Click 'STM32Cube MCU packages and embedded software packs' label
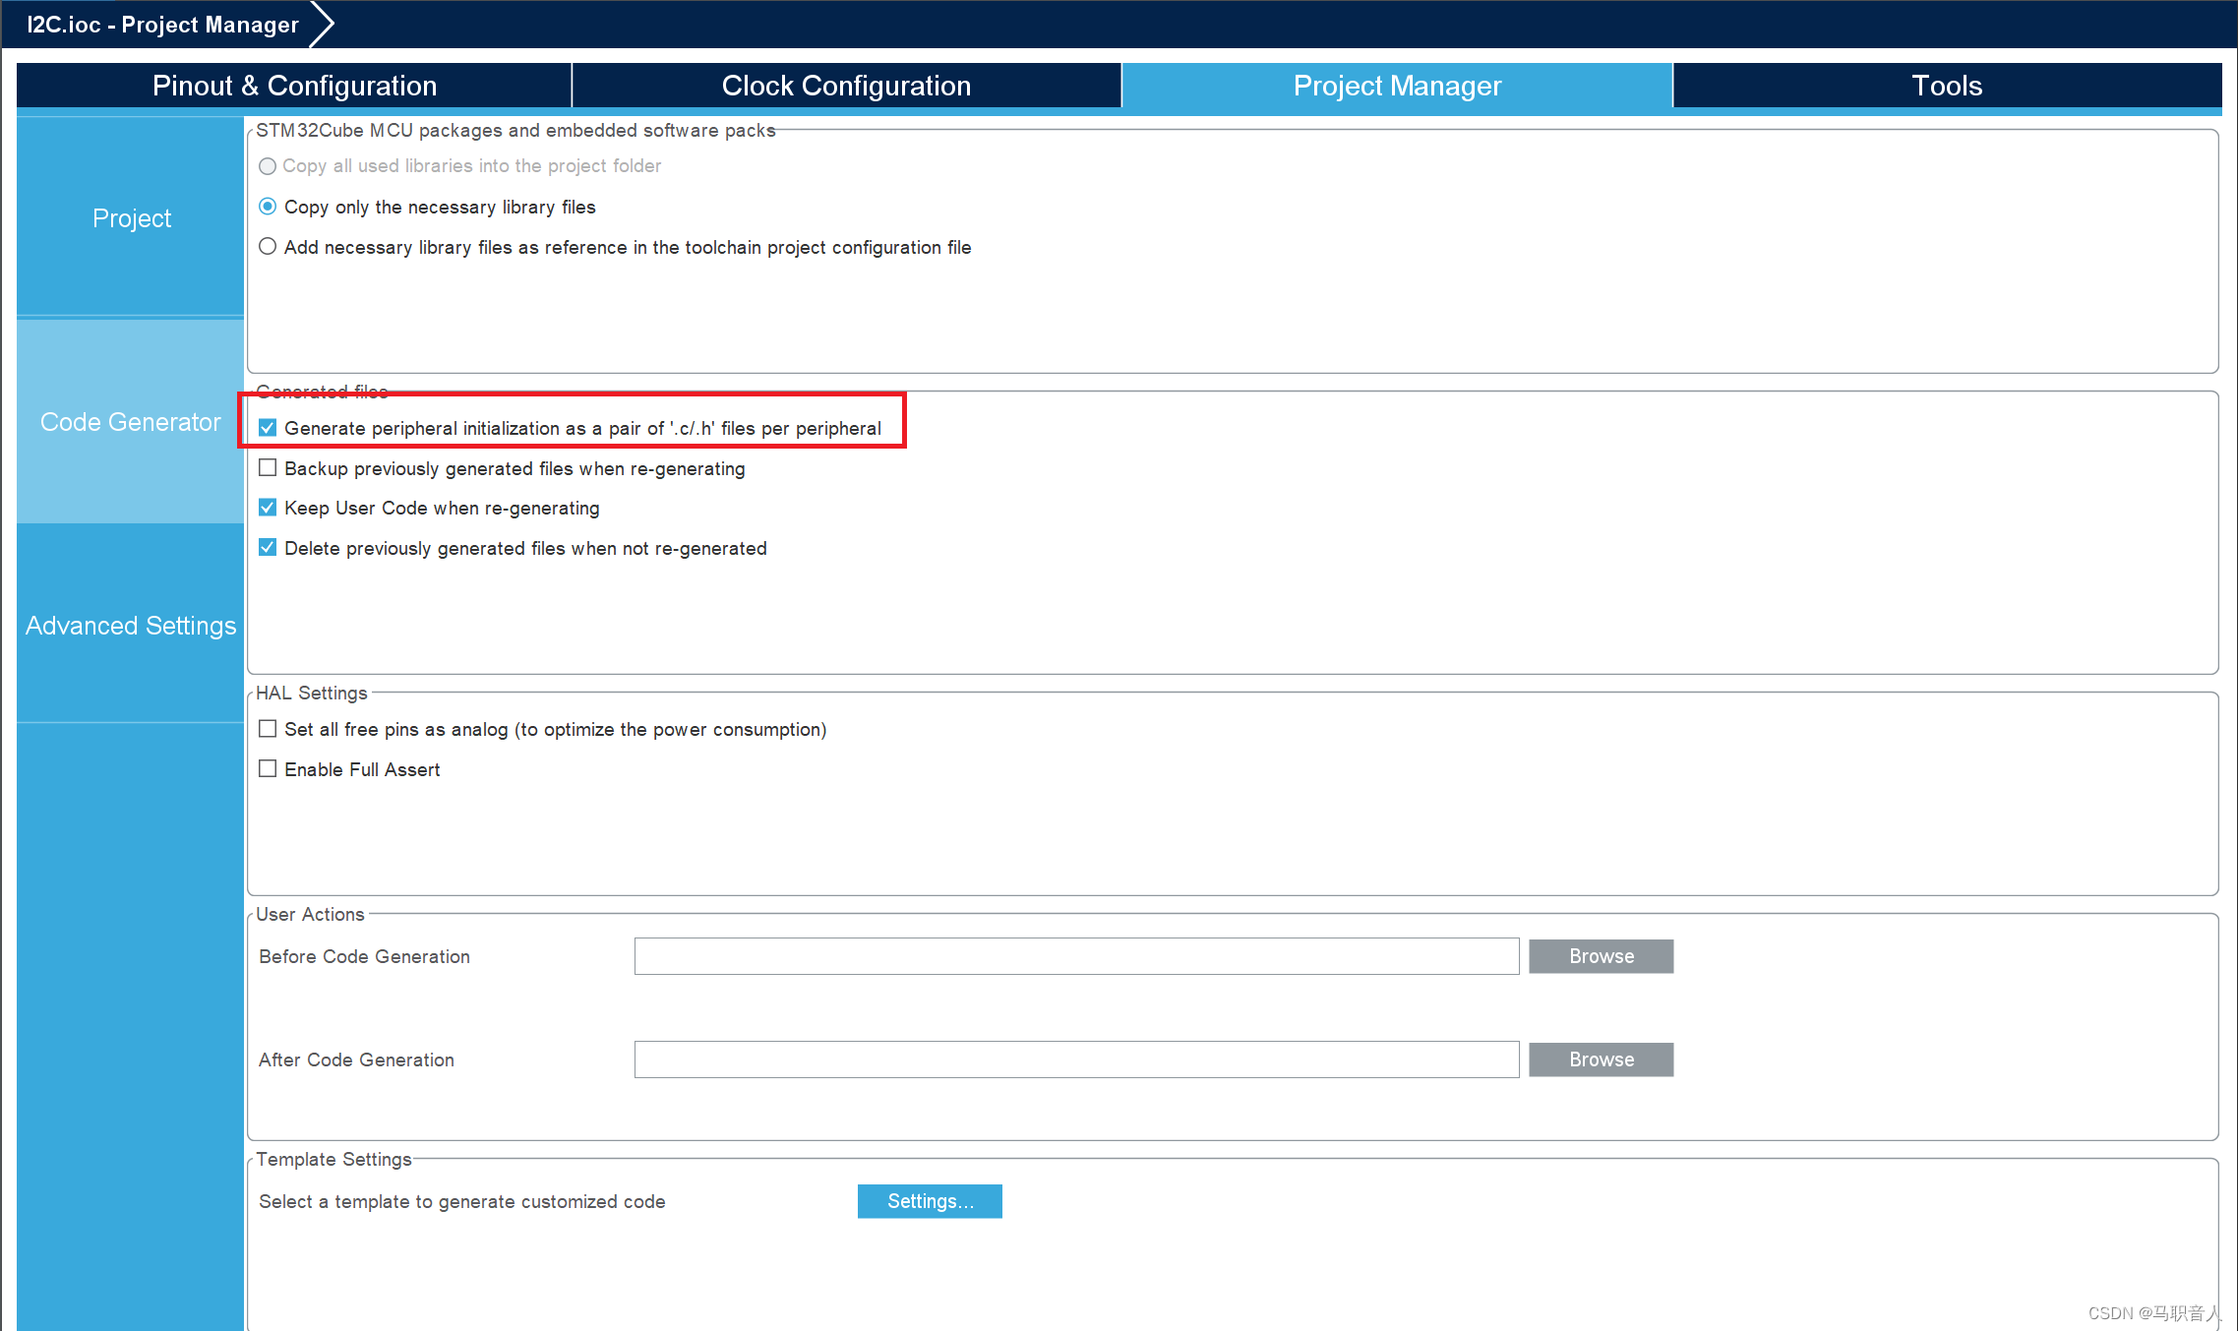This screenshot has height=1331, width=2238. tap(515, 130)
